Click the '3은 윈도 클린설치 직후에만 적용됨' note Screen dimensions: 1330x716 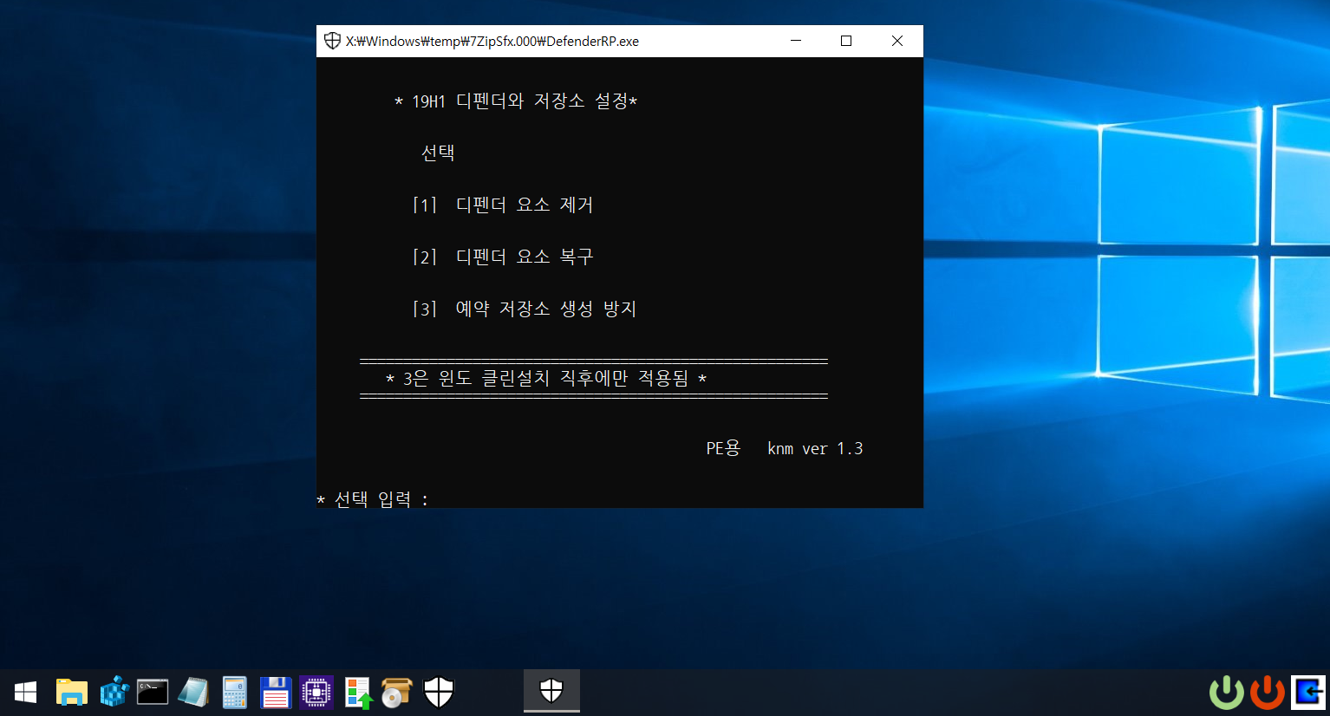point(546,378)
